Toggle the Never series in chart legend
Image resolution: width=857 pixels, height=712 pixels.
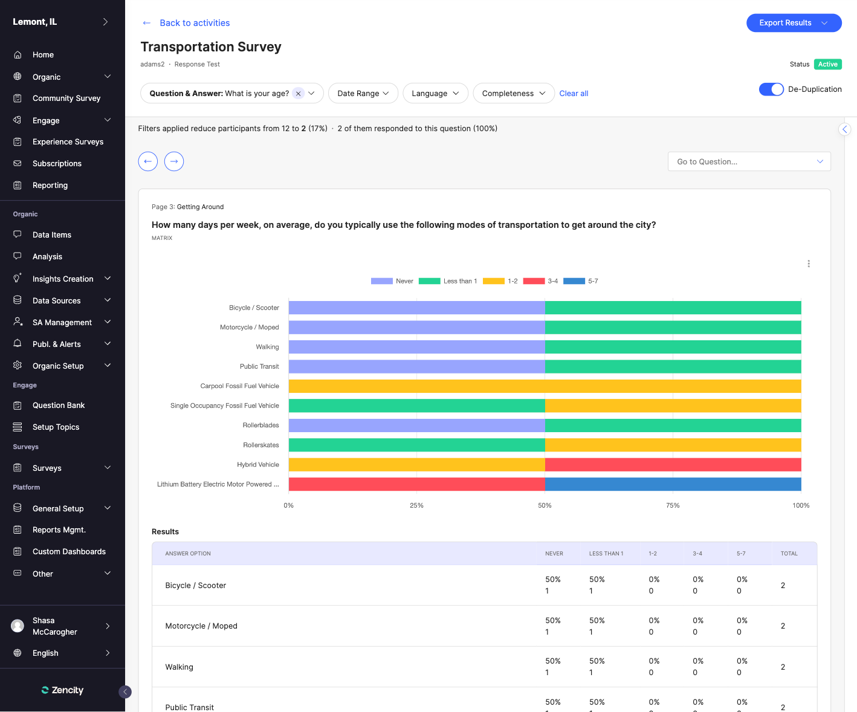click(392, 281)
